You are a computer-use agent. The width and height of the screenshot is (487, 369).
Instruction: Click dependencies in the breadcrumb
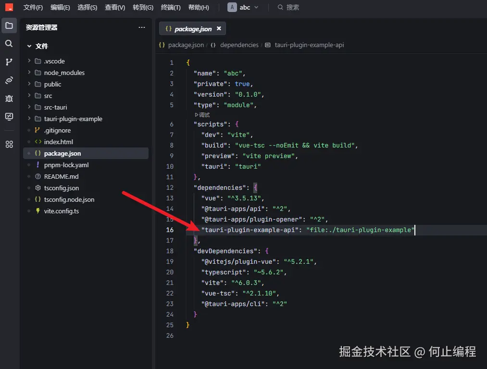tap(239, 45)
